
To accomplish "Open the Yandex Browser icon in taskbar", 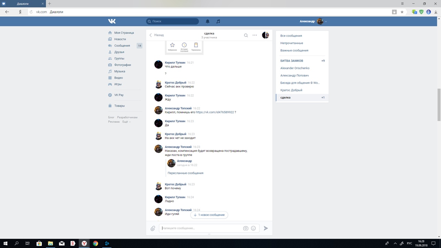I will coord(84,244).
